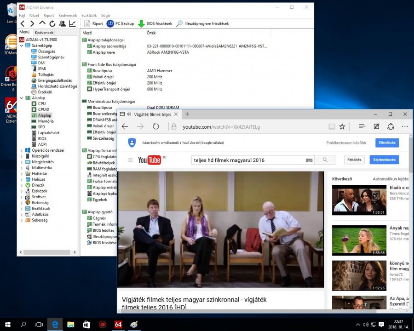The height and width of the screenshot is (331, 414).
Task: Collapse the Alaplap tree node
Action: pos(22,98)
